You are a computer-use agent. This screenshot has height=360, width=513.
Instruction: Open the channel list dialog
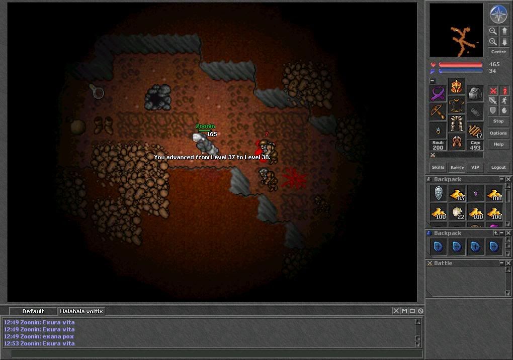tap(412, 311)
